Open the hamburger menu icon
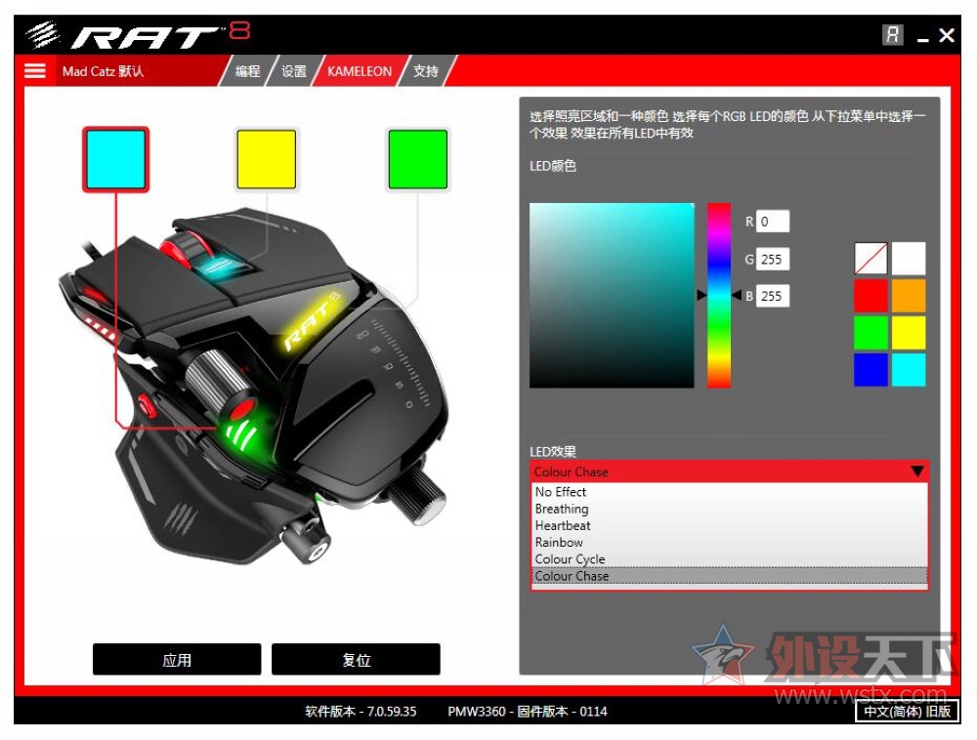 (x=35, y=70)
